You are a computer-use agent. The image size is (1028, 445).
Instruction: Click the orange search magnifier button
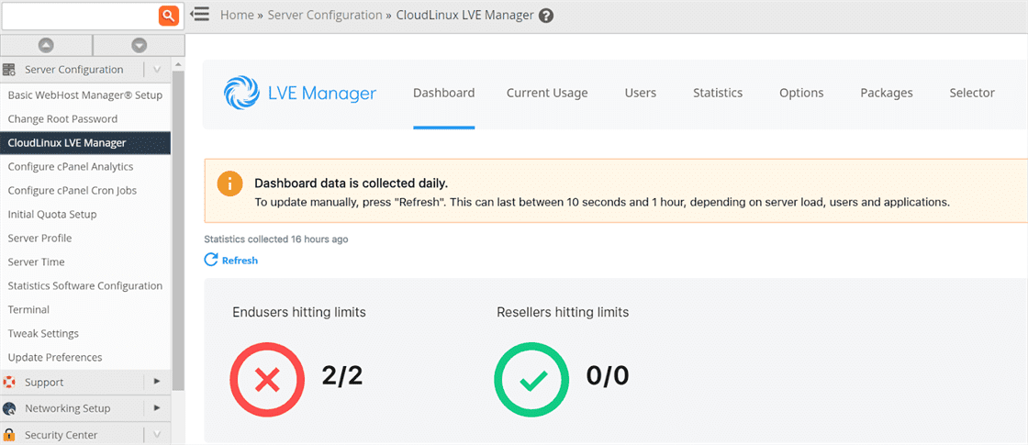[x=168, y=16]
